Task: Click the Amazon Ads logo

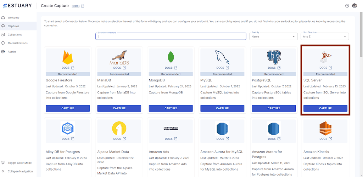Action: click(171, 128)
